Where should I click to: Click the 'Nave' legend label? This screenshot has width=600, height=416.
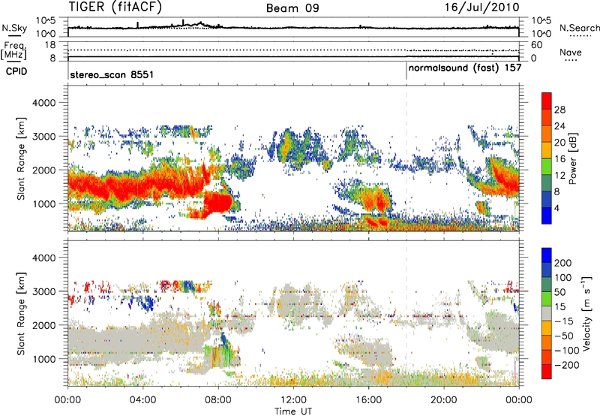coord(571,52)
